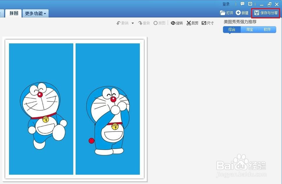This screenshot has height=184, width=282.
Task: Click the 撤销 undo button
Action: click(123, 23)
